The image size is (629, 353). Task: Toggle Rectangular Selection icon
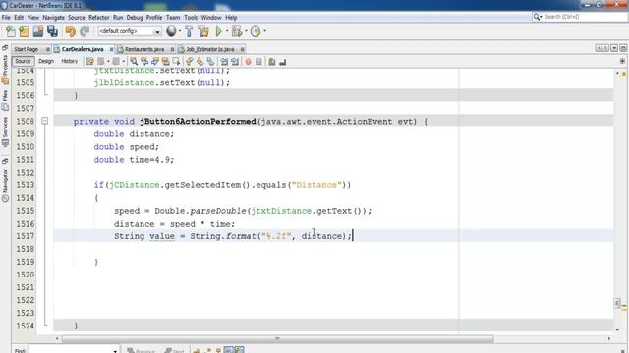pos(176,61)
